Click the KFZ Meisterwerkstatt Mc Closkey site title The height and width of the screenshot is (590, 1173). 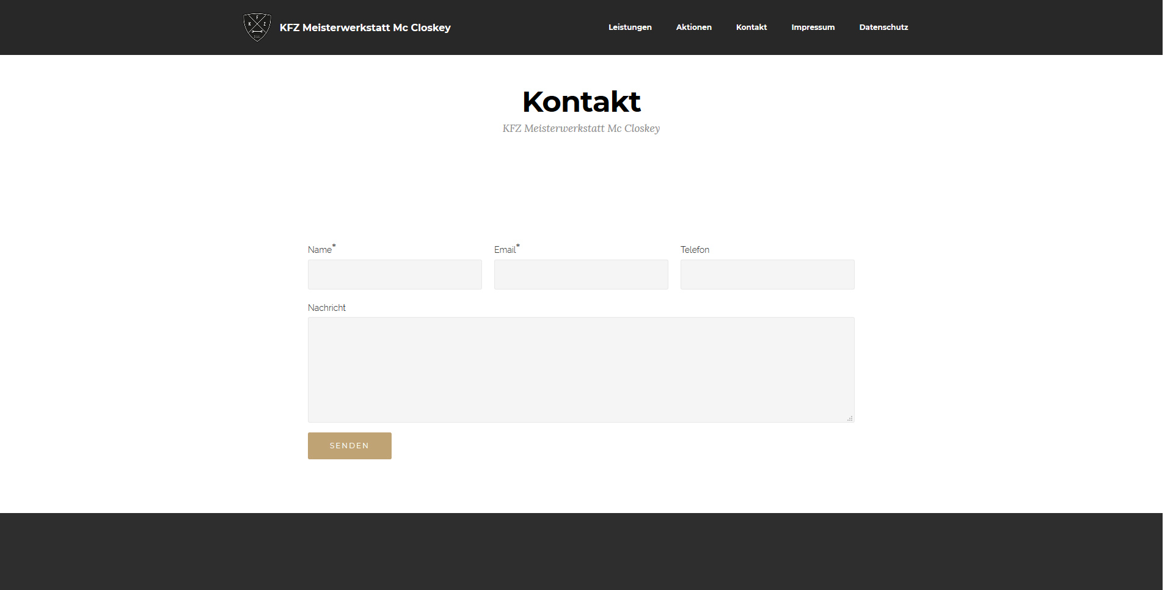tap(365, 27)
